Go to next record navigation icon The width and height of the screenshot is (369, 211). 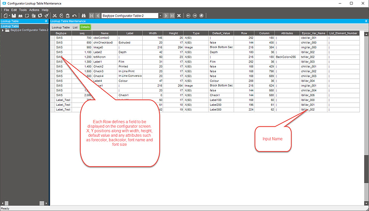[166, 15]
